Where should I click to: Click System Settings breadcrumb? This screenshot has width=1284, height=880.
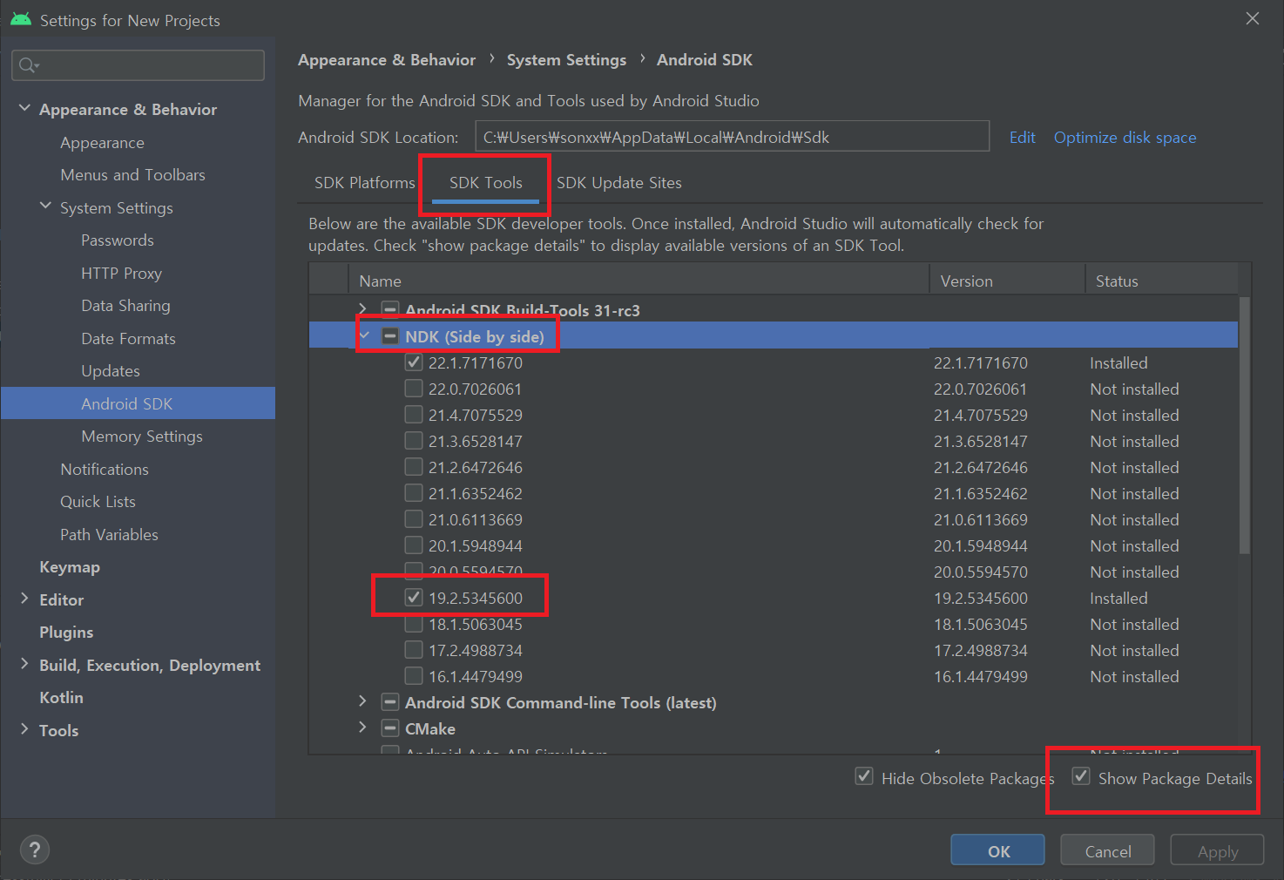tap(566, 60)
